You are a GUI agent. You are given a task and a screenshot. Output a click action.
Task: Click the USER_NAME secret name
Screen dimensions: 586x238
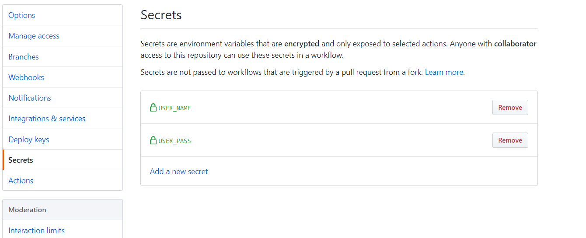pyautogui.click(x=174, y=108)
